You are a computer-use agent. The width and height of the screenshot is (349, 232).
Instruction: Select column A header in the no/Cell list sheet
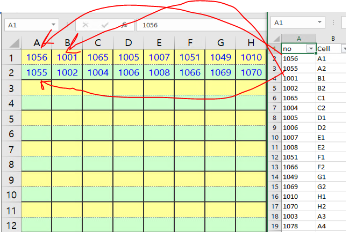pyautogui.click(x=298, y=39)
